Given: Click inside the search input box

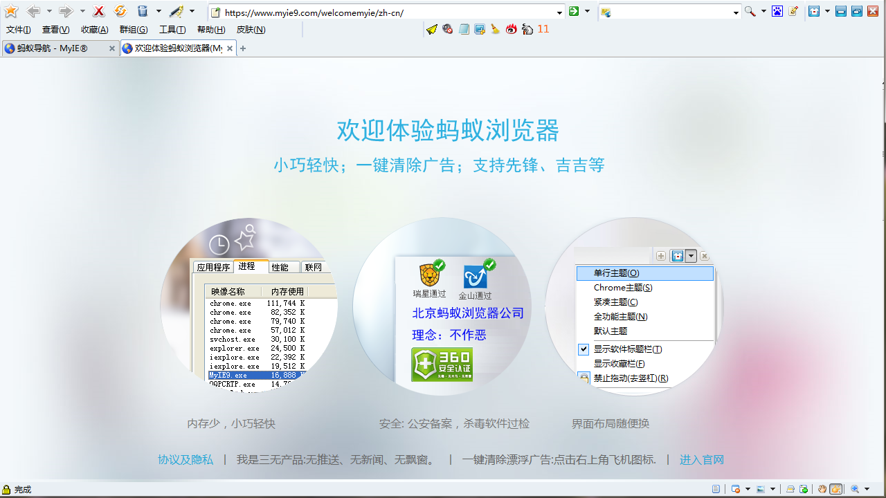Looking at the screenshot, I should pyautogui.click(x=671, y=12).
